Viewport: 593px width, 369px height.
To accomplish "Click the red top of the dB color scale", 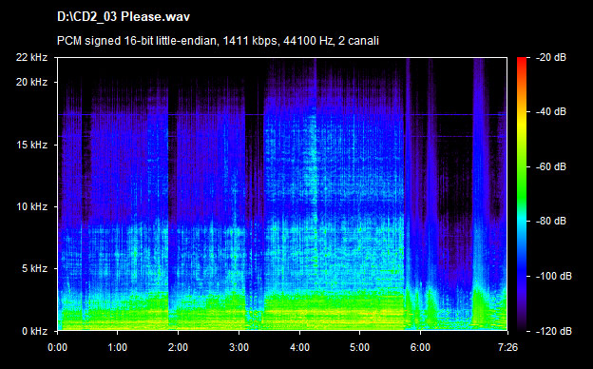I will pyautogui.click(x=522, y=61).
